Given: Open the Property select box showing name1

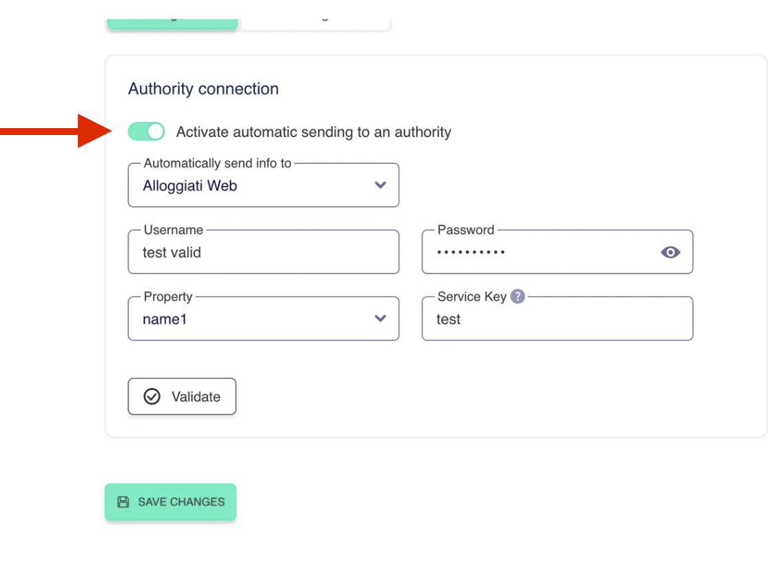Looking at the screenshot, I should click(255, 319).
